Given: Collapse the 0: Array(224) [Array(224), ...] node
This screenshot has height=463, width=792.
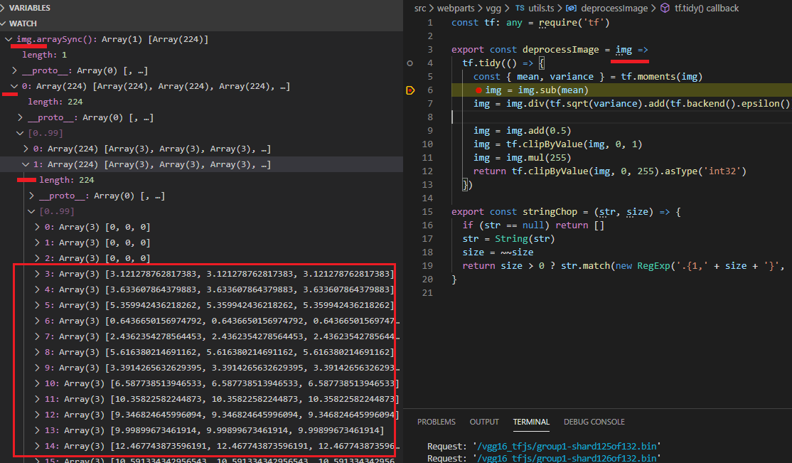Looking at the screenshot, I should click(x=14, y=86).
